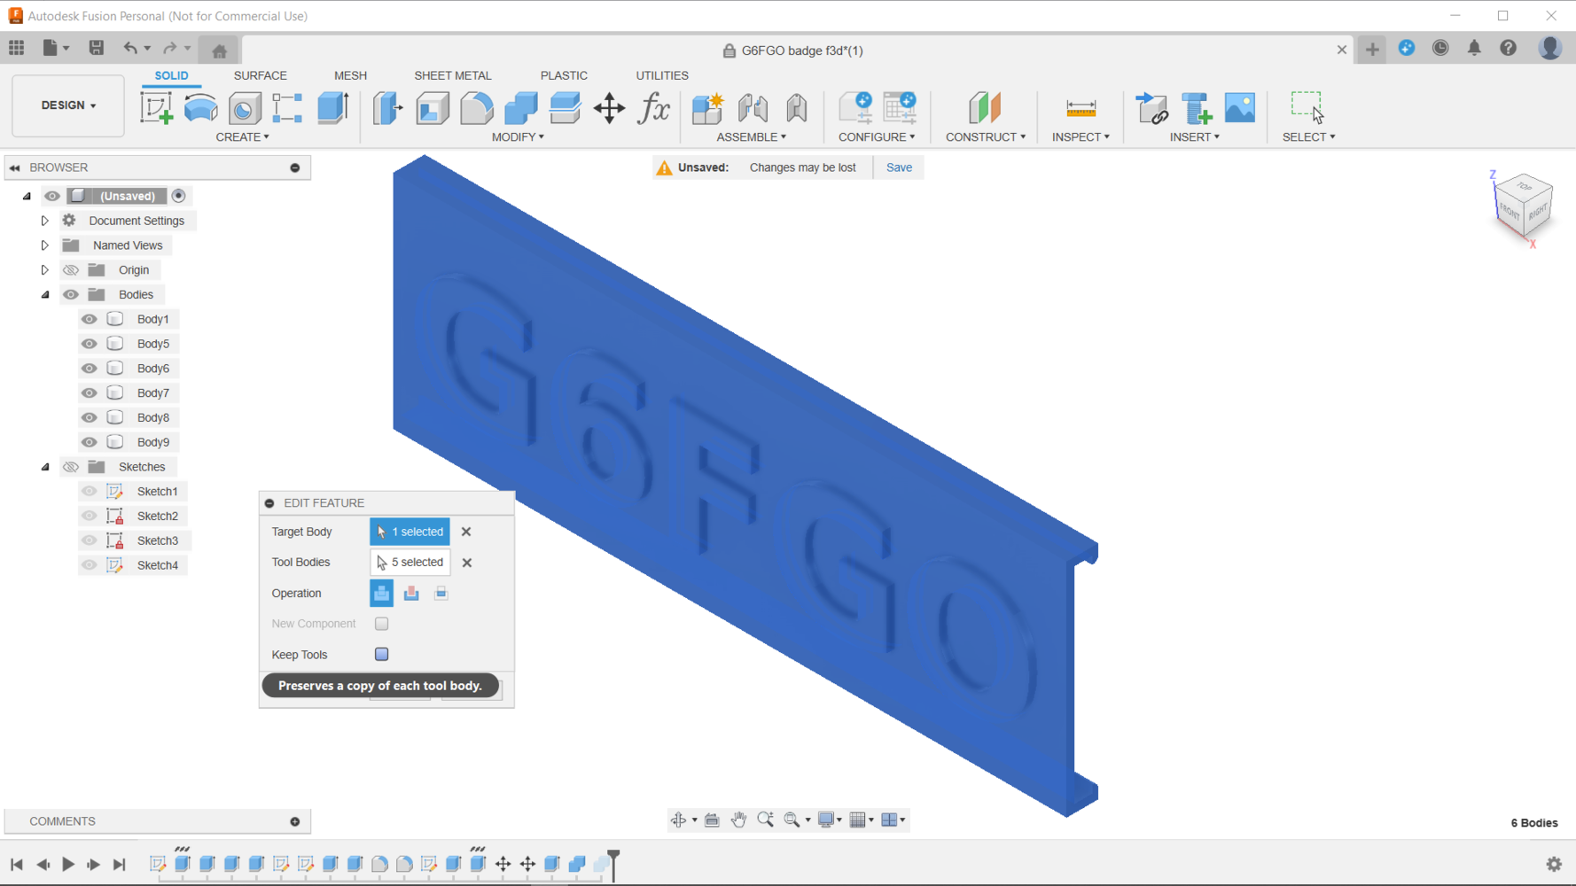Open the CONSTRUCT dropdown menu
Viewport: 1576px width, 886px height.
[985, 137]
